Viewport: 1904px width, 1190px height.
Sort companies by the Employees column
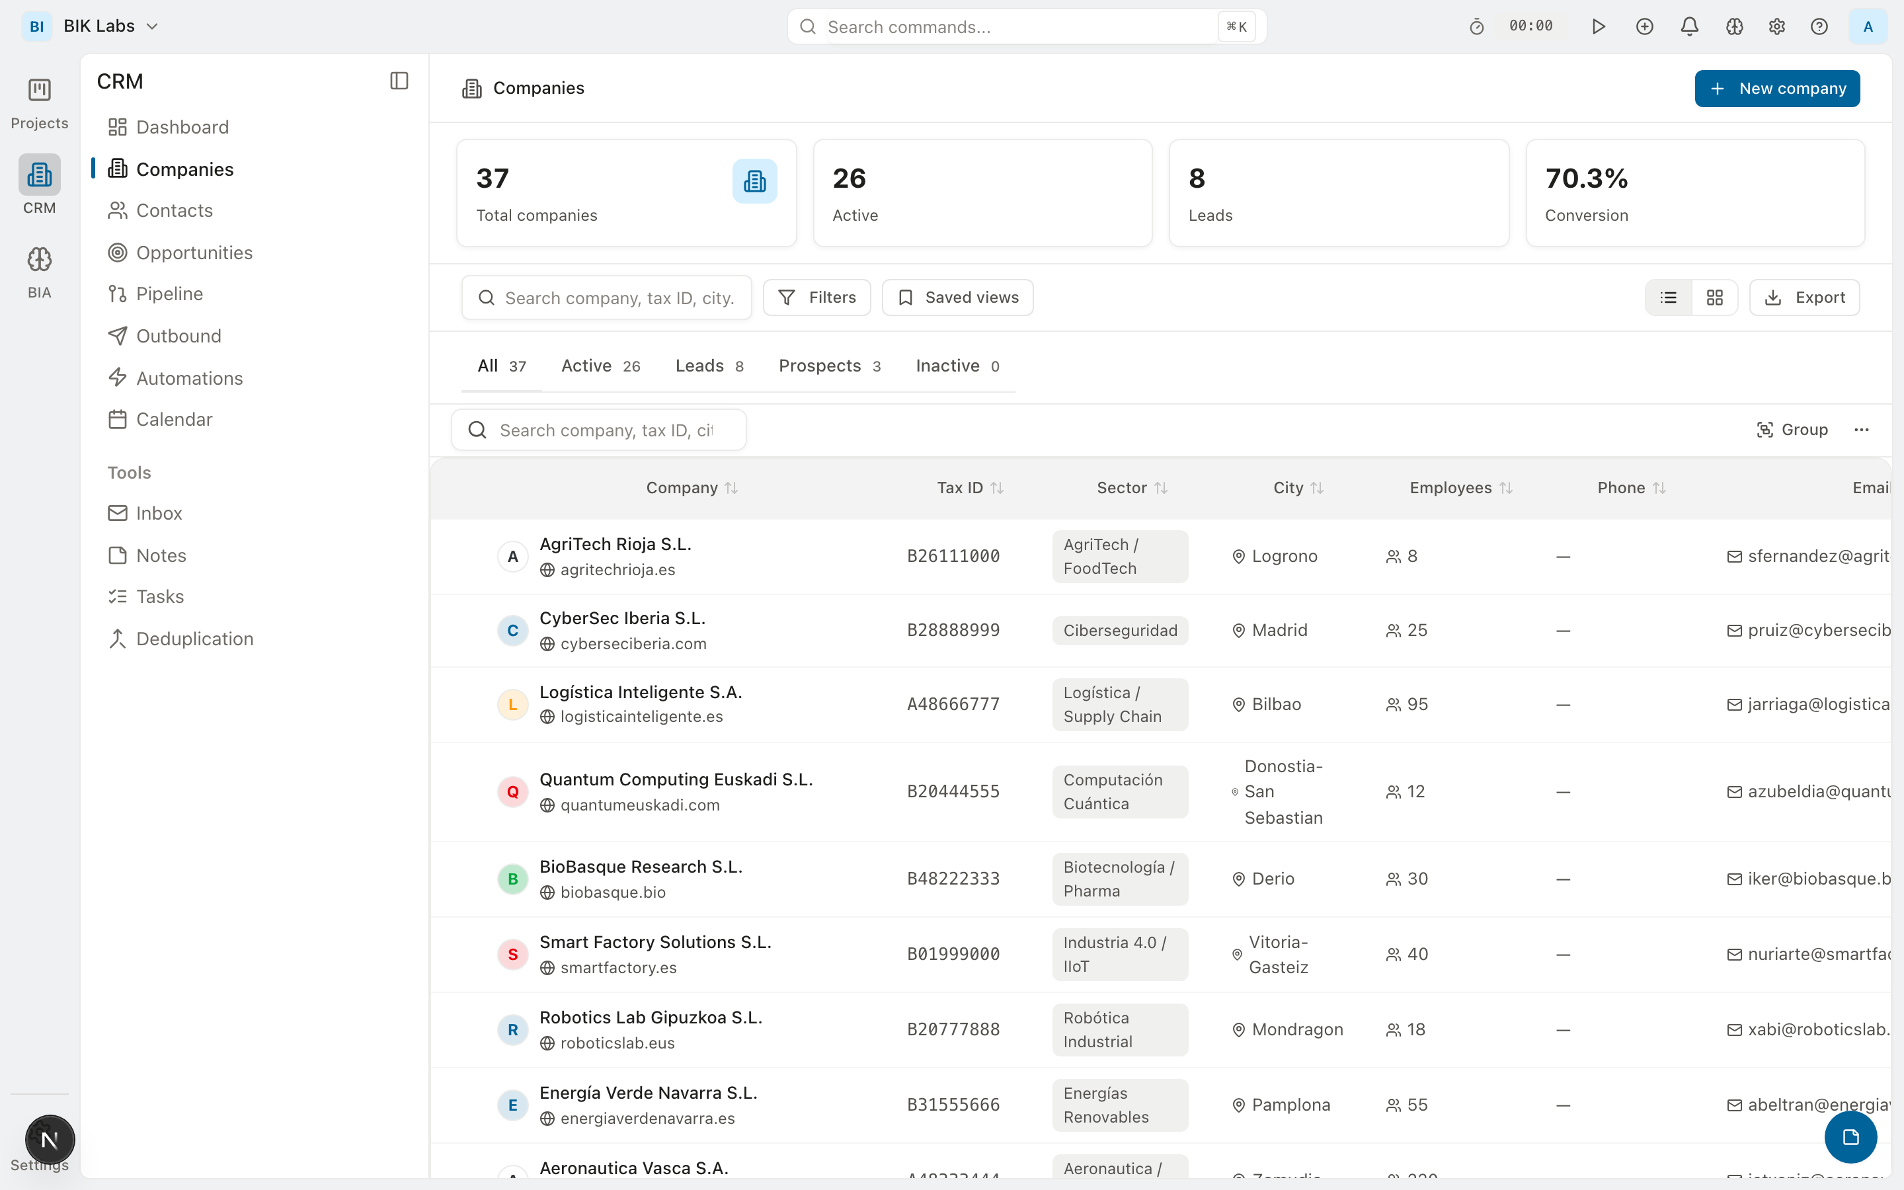tap(1460, 487)
